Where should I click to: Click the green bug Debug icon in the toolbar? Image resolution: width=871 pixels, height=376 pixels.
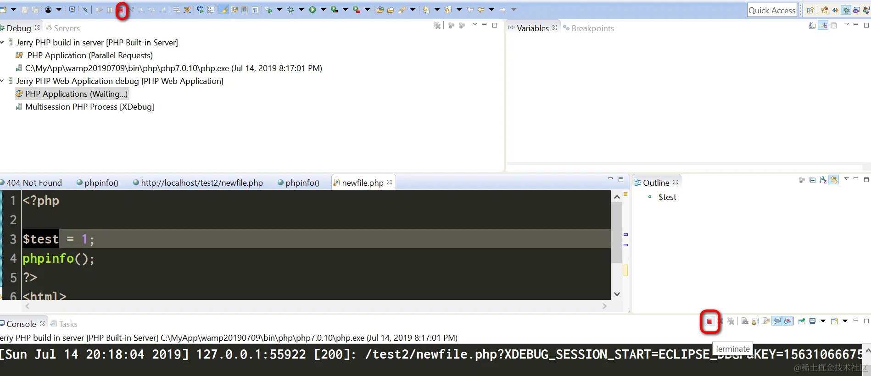click(x=290, y=10)
